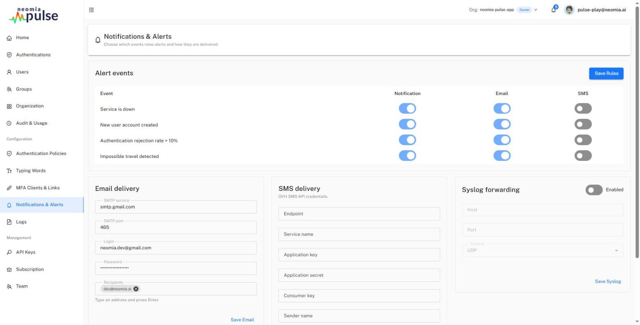The width and height of the screenshot is (640, 325).
Task: Click the Login email field
Action: 176,248
